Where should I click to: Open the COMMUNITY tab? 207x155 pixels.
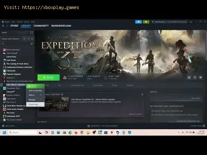pyautogui.click(x=41, y=26)
